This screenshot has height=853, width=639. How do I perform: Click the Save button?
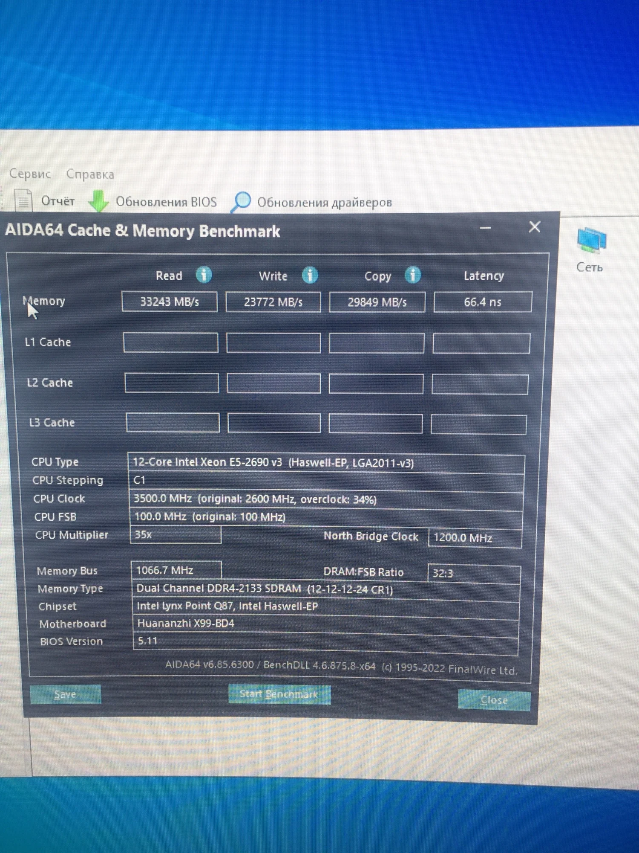tap(66, 694)
